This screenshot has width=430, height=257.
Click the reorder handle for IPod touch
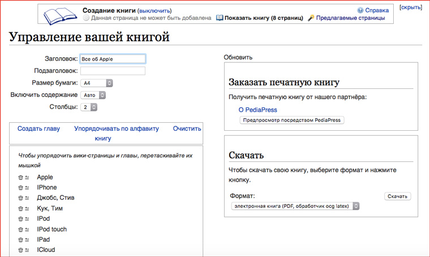(x=27, y=229)
